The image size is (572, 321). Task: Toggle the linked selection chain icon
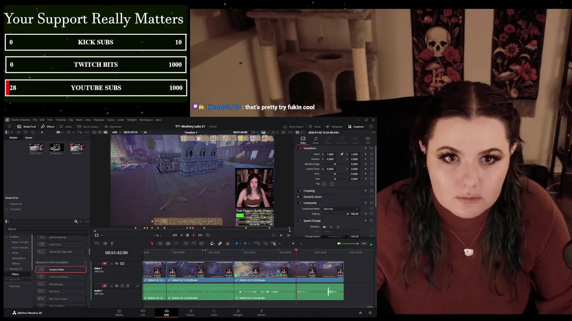coord(220,243)
